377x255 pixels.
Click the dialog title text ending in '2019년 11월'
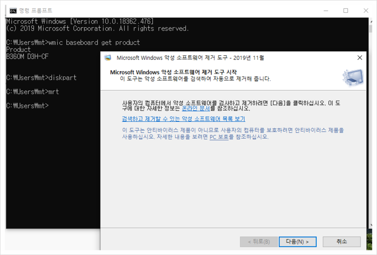click(x=190, y=57)
